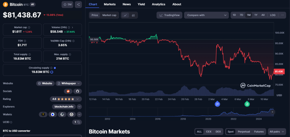This screenshot has width=290, height=137.
Task: Select the Market cap chart toggle
Action: (x=109, y=15)
